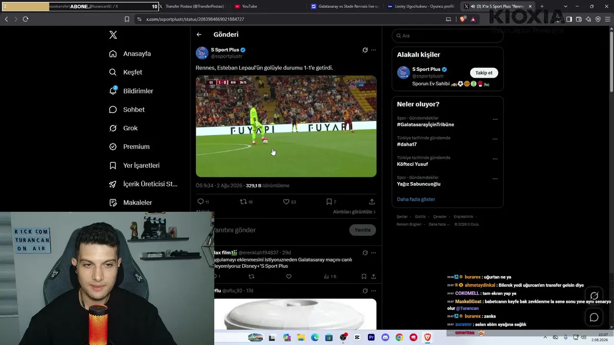Open İçerik Üreticisi Stüdyosu

coord(143,184)
